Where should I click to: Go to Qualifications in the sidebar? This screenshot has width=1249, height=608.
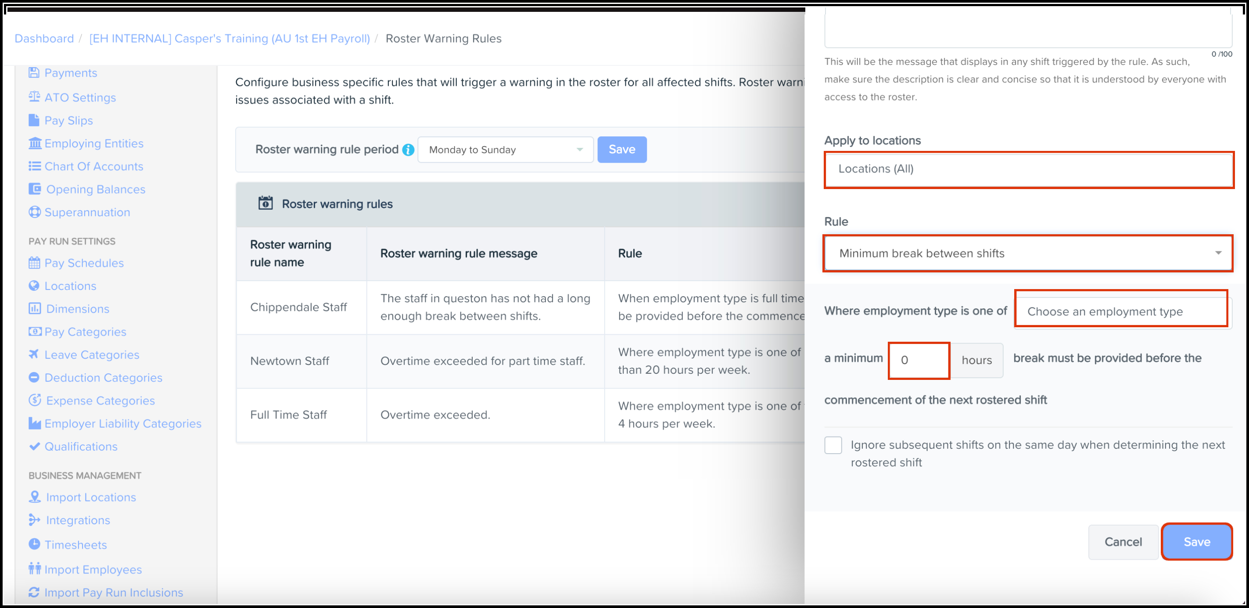click(x=81, y=446)
